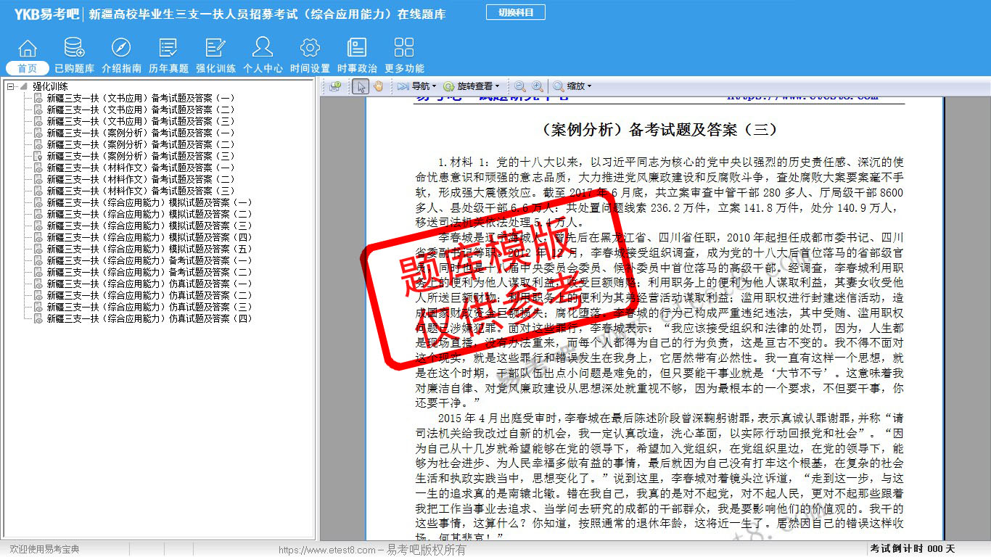Open the 已购题库 database icon
991x557 pixels.
pyautogui.click(x=74, y=49)
